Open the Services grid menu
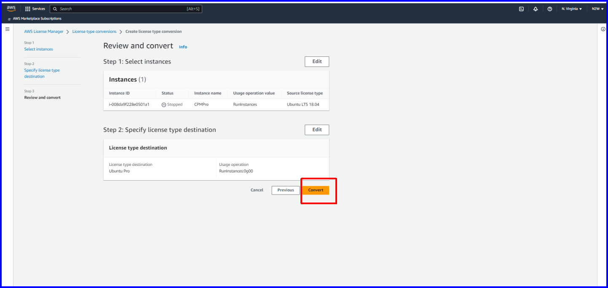Image resolution: width=608 pixels, height=288 pixels. (x=35, y=9)
